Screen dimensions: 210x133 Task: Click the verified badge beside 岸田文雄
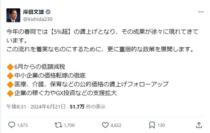(48, 12)
